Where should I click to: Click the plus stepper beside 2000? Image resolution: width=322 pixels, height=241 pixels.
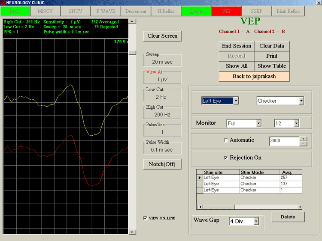click(303, 139)
